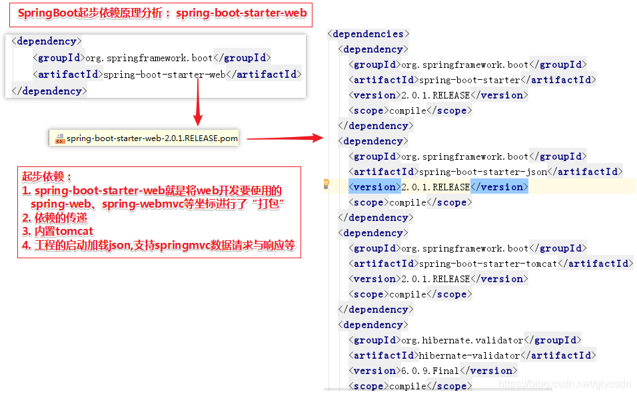Screen dimensions: 637x396
Task: Click the note line 2. 依赖的传递
Action: click(55, 218)
